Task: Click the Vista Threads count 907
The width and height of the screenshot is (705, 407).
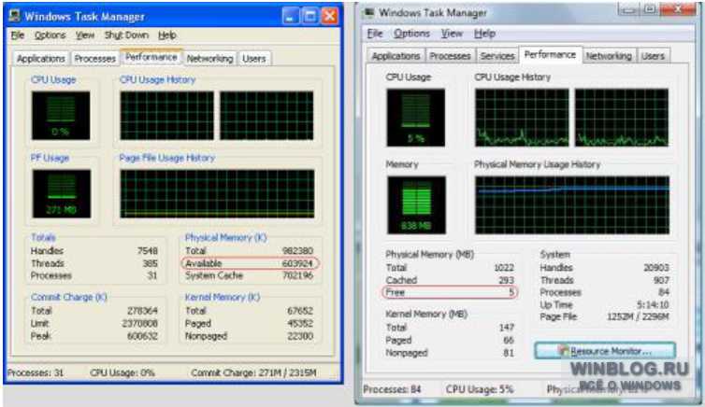Action: click(x=661, y=280)
